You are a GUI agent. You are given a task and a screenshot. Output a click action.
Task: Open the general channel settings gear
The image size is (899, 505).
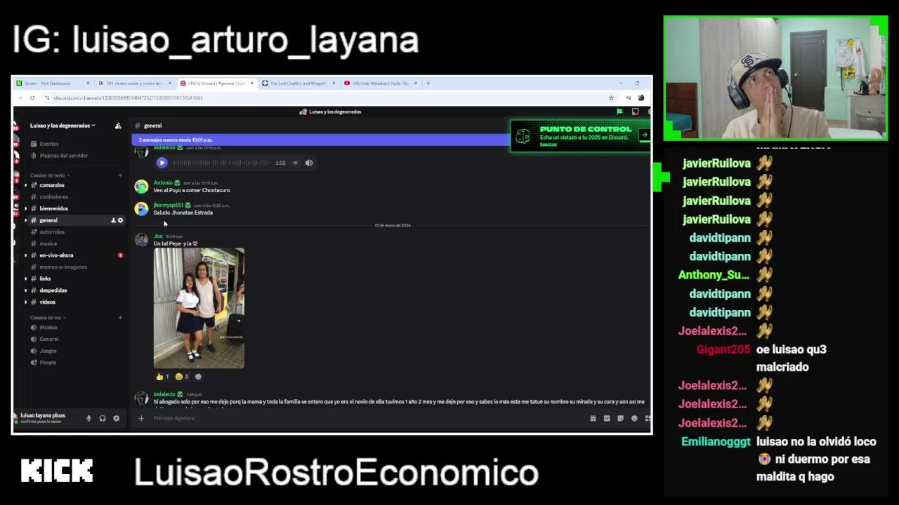pos(120,220)
